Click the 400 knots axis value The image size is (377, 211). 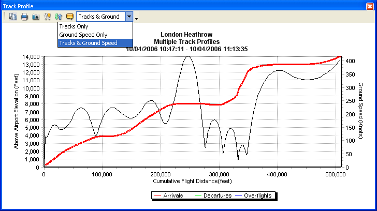(x=350, y=61)
